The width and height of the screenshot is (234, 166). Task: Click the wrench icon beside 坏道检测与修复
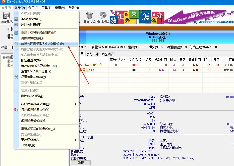(x=17, y=77)
